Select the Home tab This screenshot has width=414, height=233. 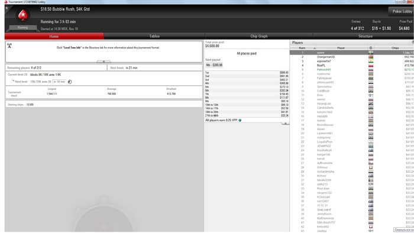click(x=54, y=36)
